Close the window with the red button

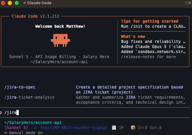[3, 3]
